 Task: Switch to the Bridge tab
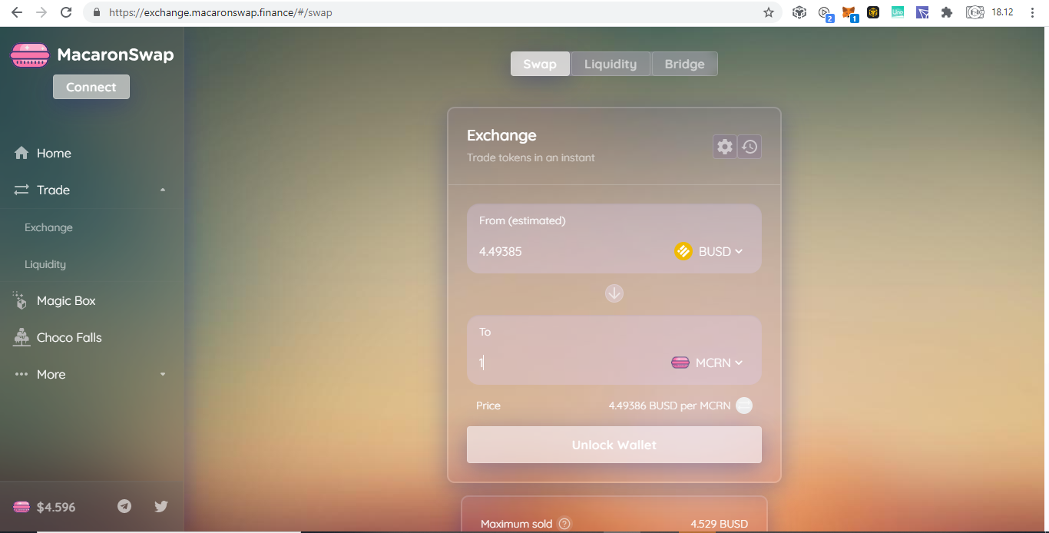(685, 64)
